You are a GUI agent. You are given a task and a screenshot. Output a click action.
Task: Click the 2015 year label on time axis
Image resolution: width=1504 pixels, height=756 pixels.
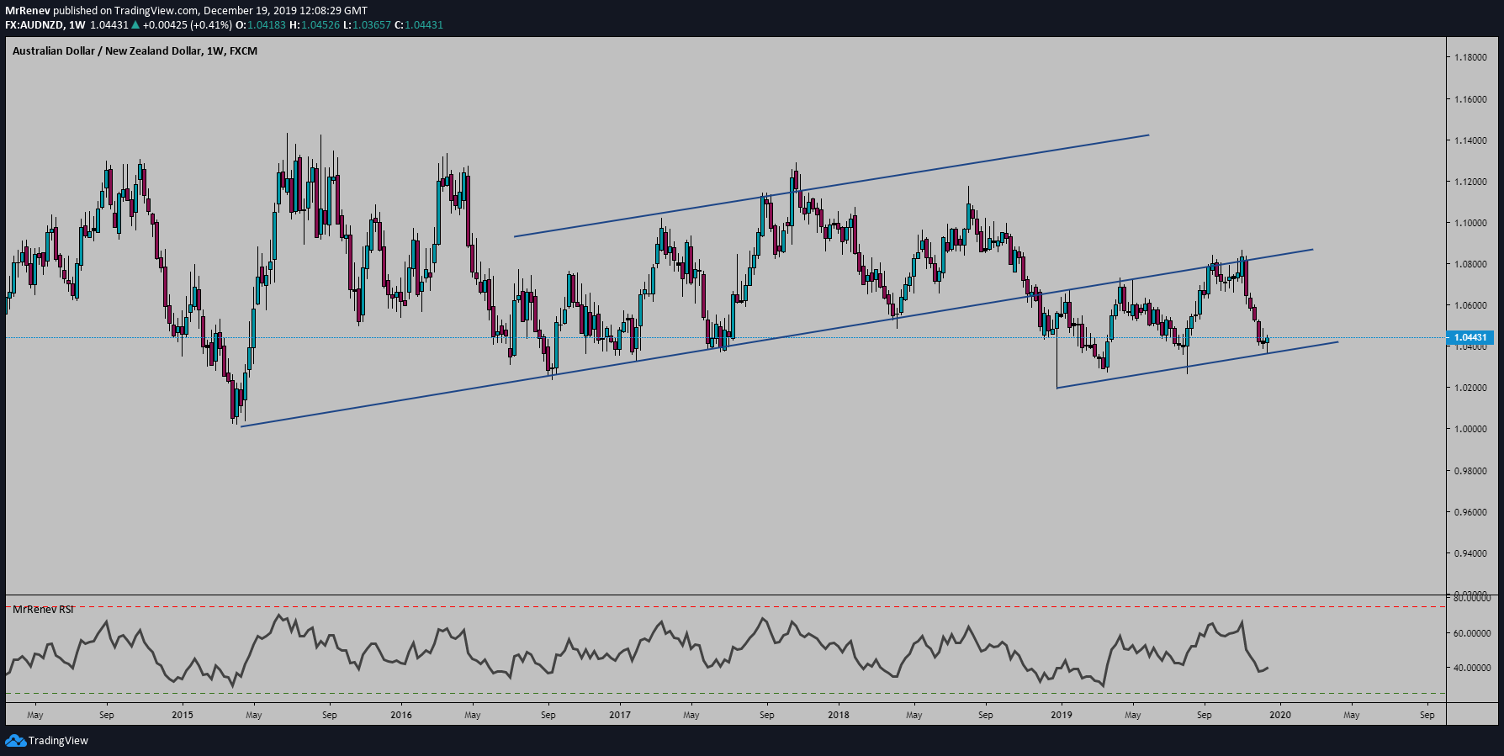pyautogui.click(x=183, y=715)
